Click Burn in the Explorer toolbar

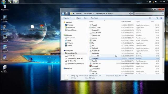[86, 18]
